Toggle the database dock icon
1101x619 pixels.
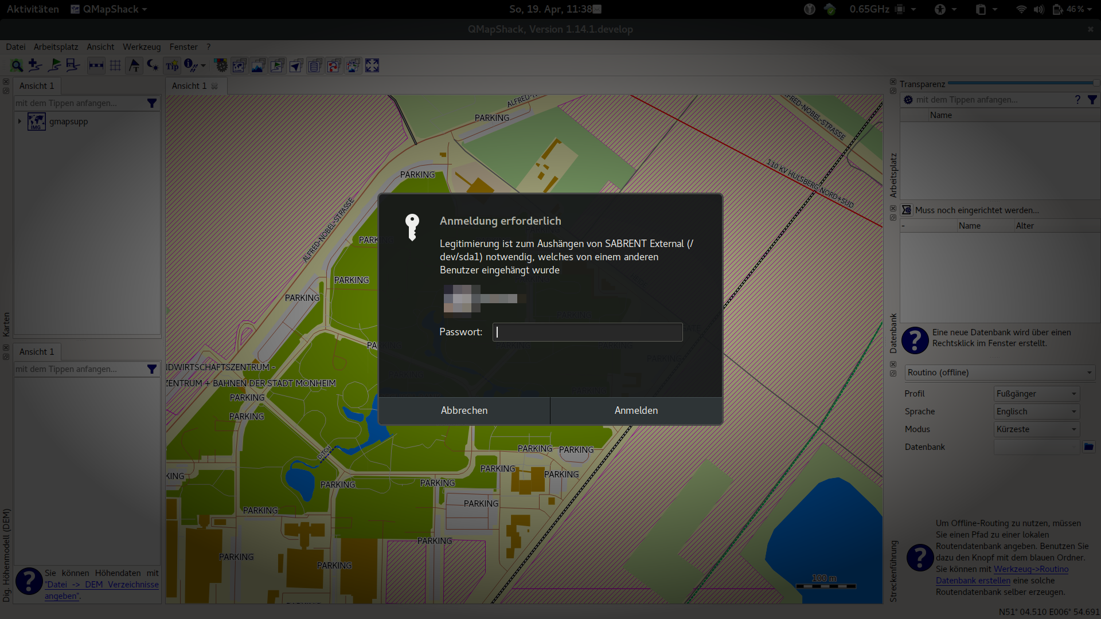(315, 66)
